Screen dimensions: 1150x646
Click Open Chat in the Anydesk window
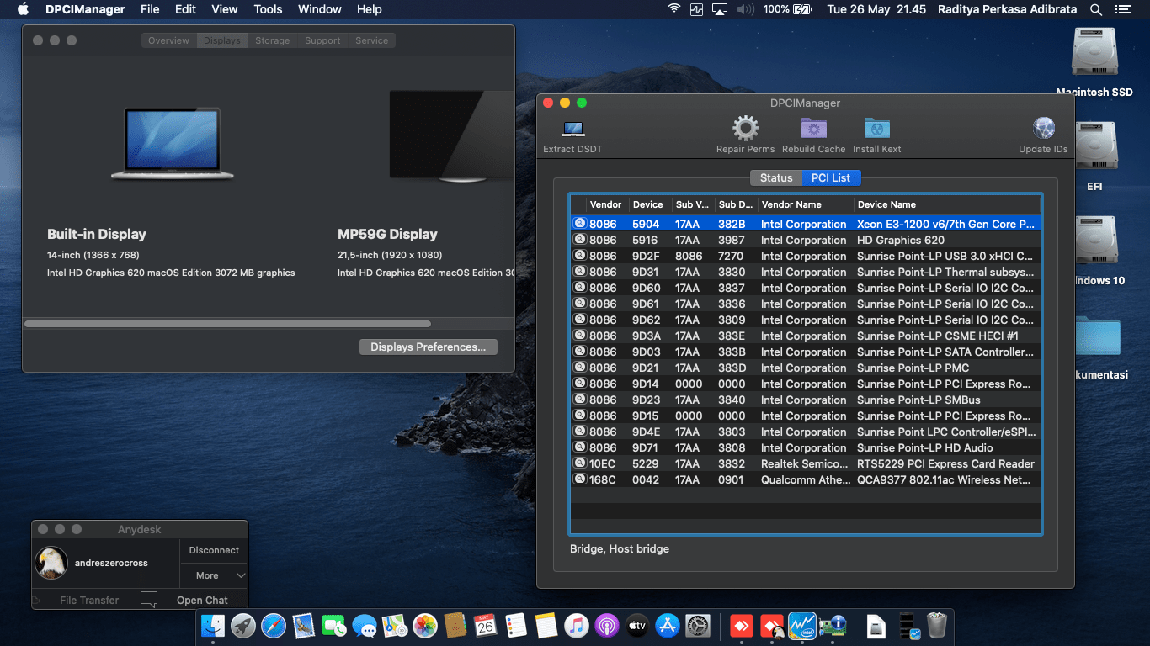click(202, 600)
